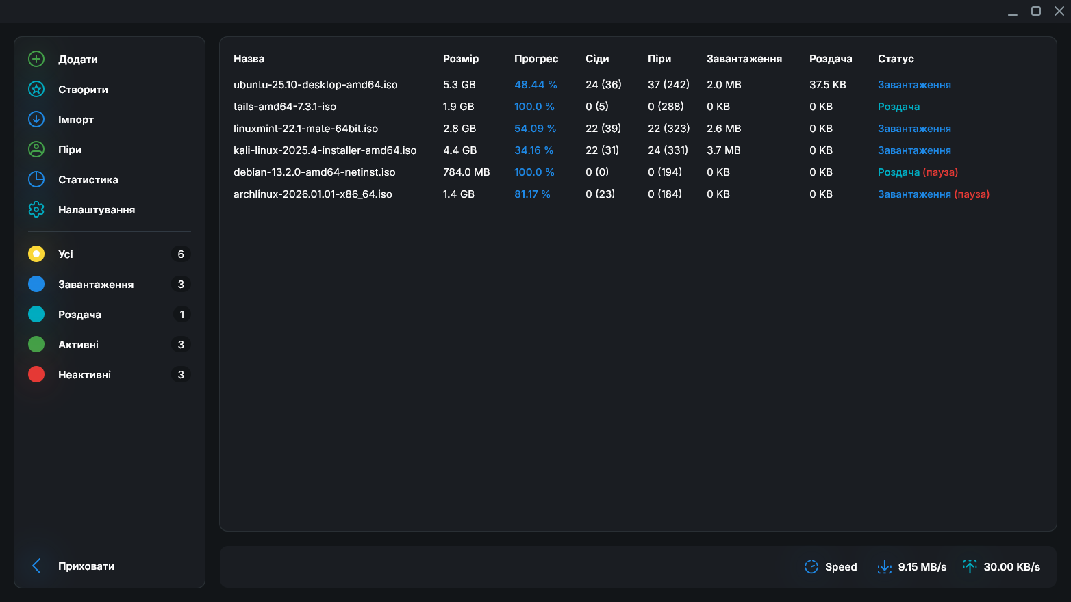Collapse sidebar with Приховати chevron
Image resolution: width=1071 pixels, height=602 pixels.
coord(37,566)
